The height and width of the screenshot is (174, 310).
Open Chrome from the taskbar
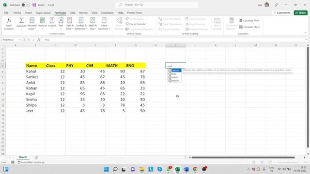(195, 169)
